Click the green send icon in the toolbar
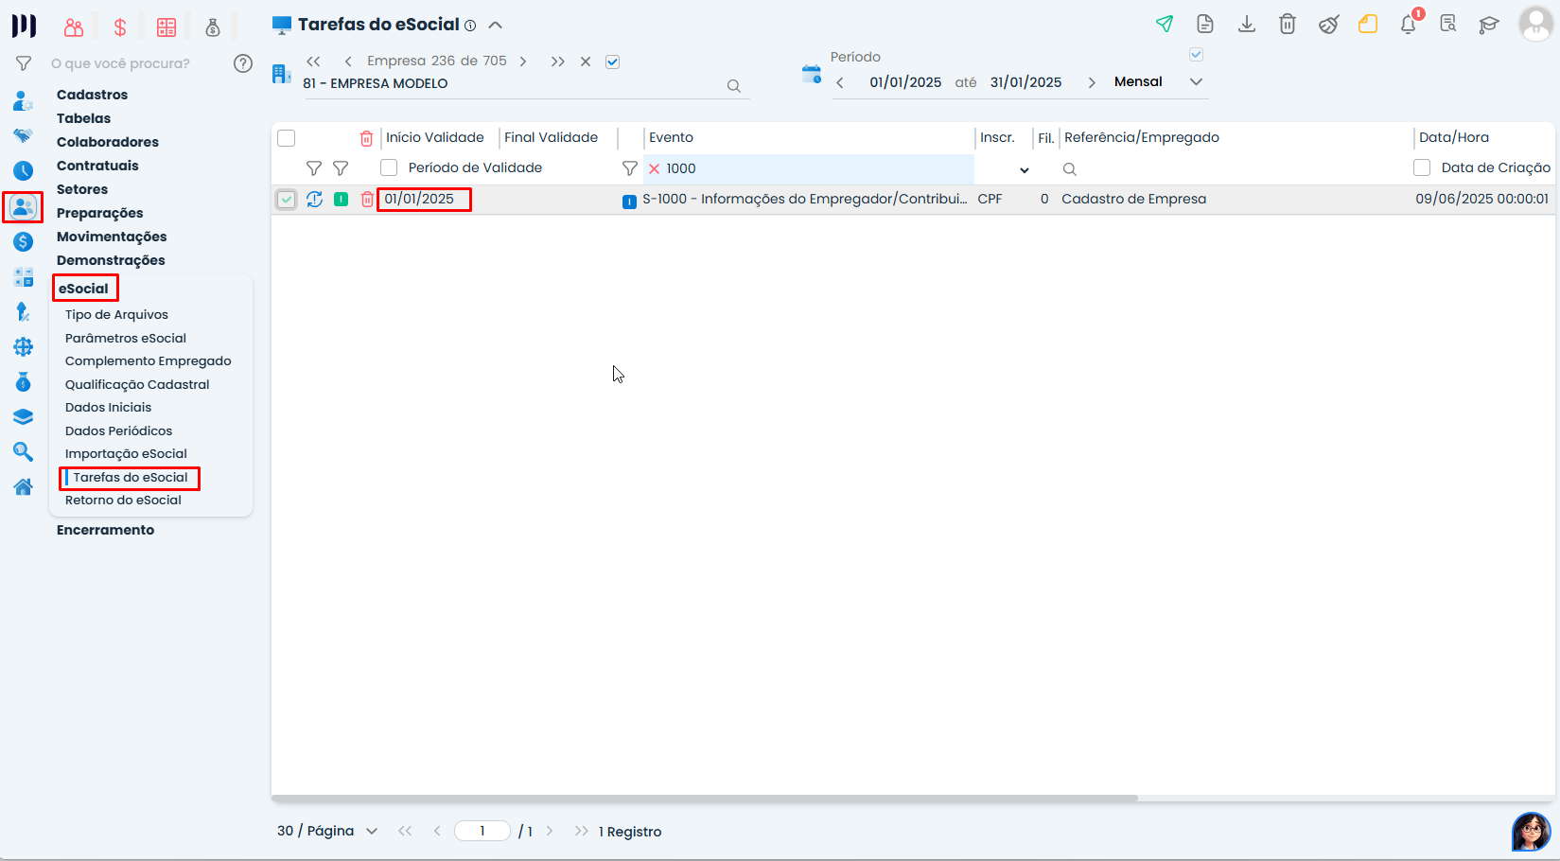1560x861 pixels. pos(1165,23)
